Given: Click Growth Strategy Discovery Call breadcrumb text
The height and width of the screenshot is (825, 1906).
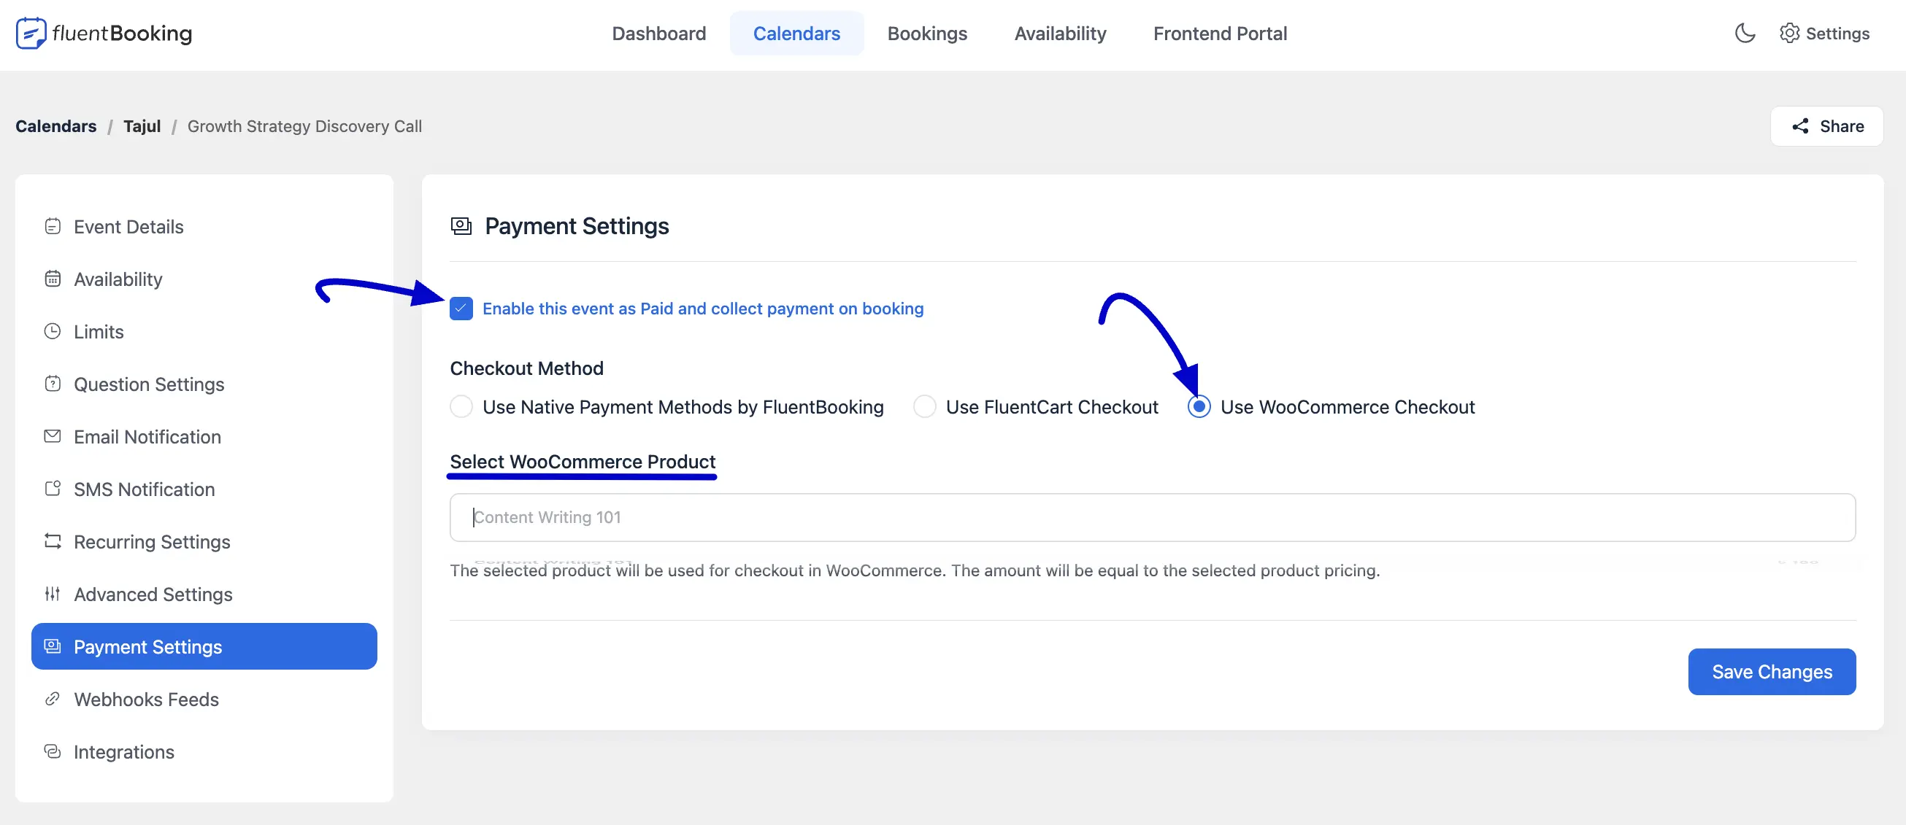Looking at the screenshot, I should (304, 126).
